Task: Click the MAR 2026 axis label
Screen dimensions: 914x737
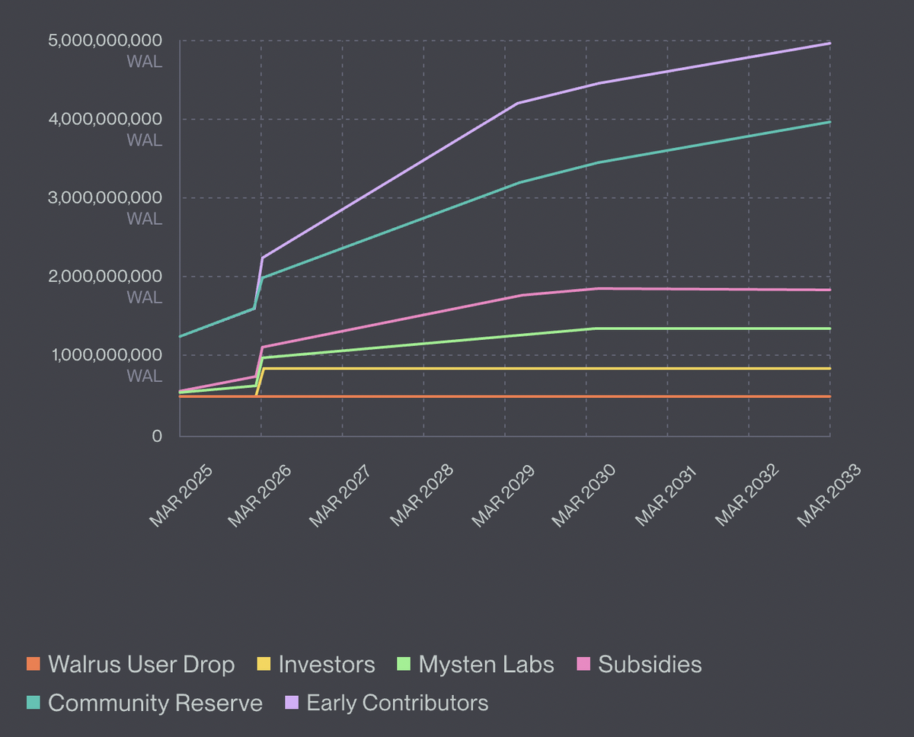Action: click(260, 496)
